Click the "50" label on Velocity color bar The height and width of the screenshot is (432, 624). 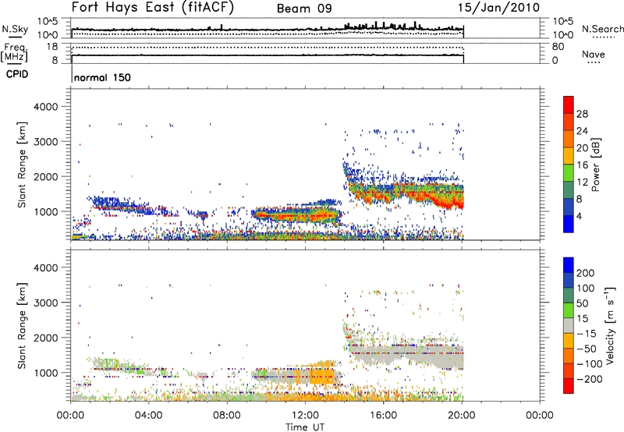(582, 303)
